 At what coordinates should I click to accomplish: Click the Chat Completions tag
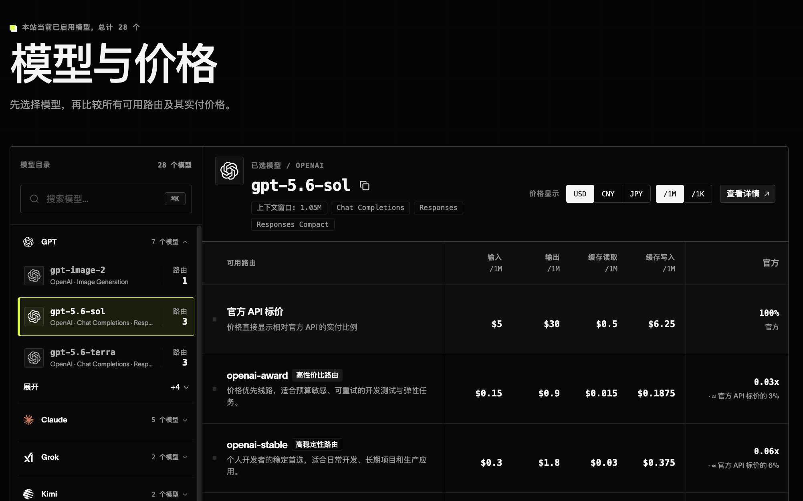(x=370, y=208)
